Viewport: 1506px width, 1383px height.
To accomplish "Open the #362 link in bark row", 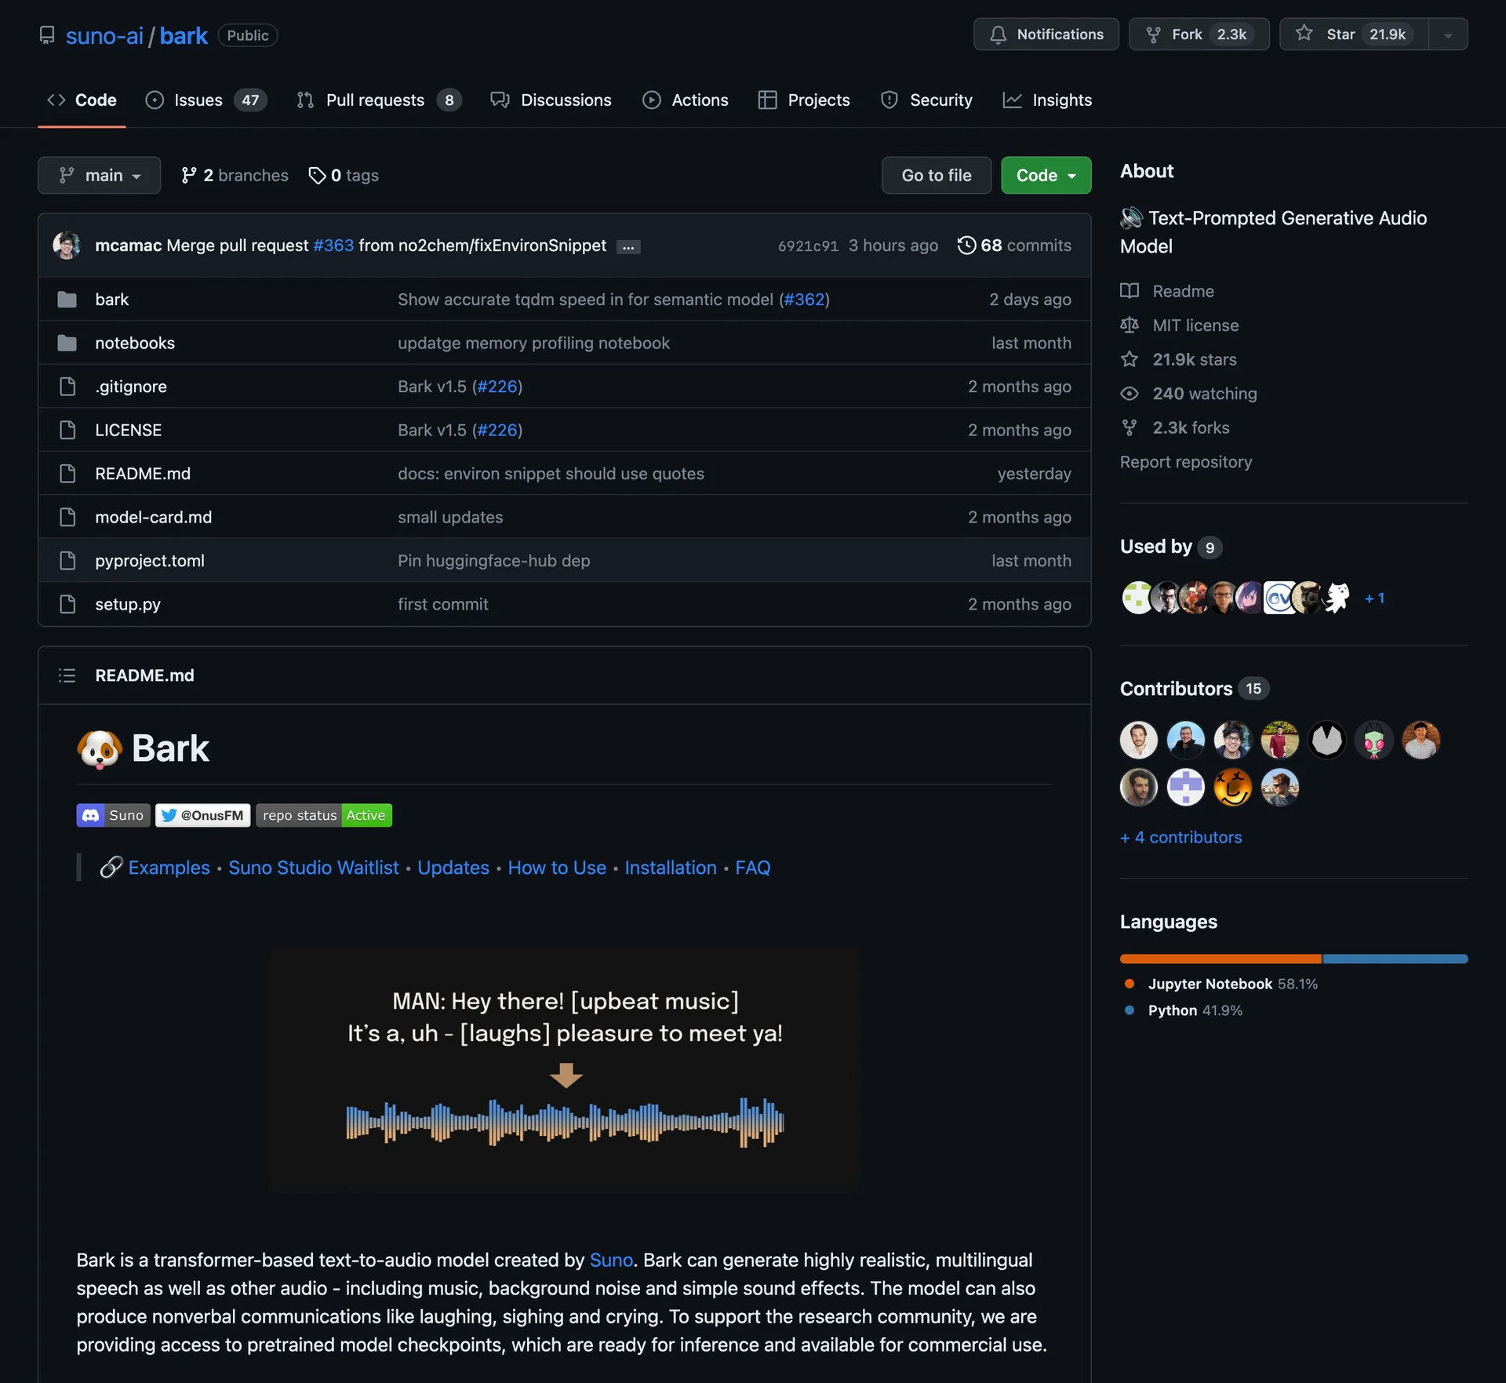I will click(x=804, y=300).
